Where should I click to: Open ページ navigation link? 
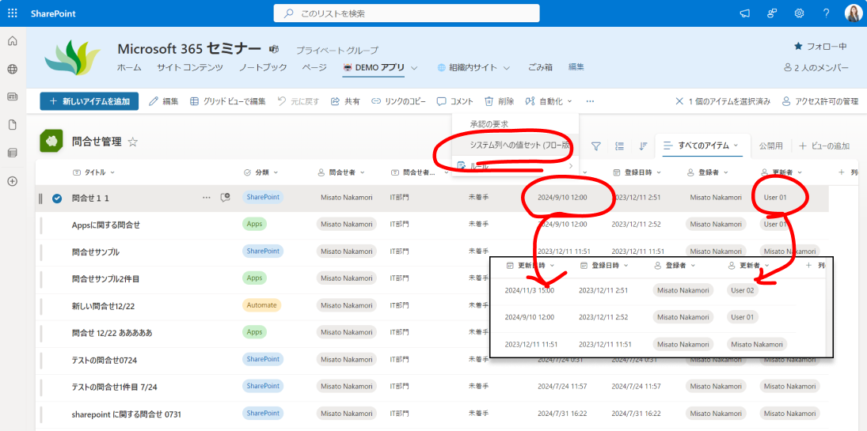314,67
